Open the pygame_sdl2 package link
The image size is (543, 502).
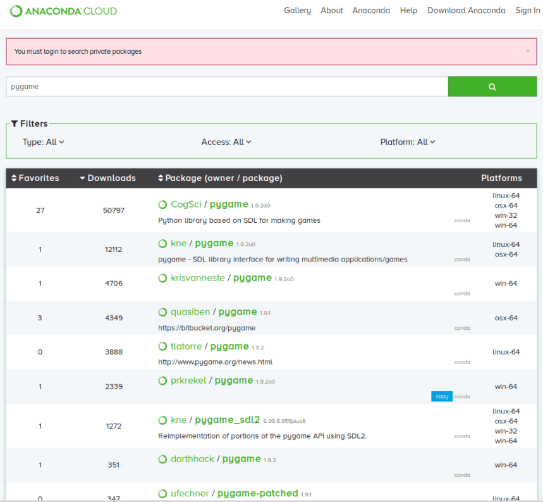[x=227, y=420]
